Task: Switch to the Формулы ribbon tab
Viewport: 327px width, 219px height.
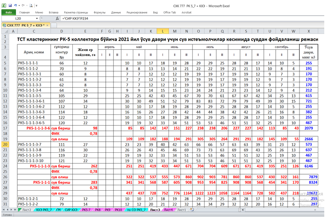Action: pyautogui.click(x=99, y=12)
